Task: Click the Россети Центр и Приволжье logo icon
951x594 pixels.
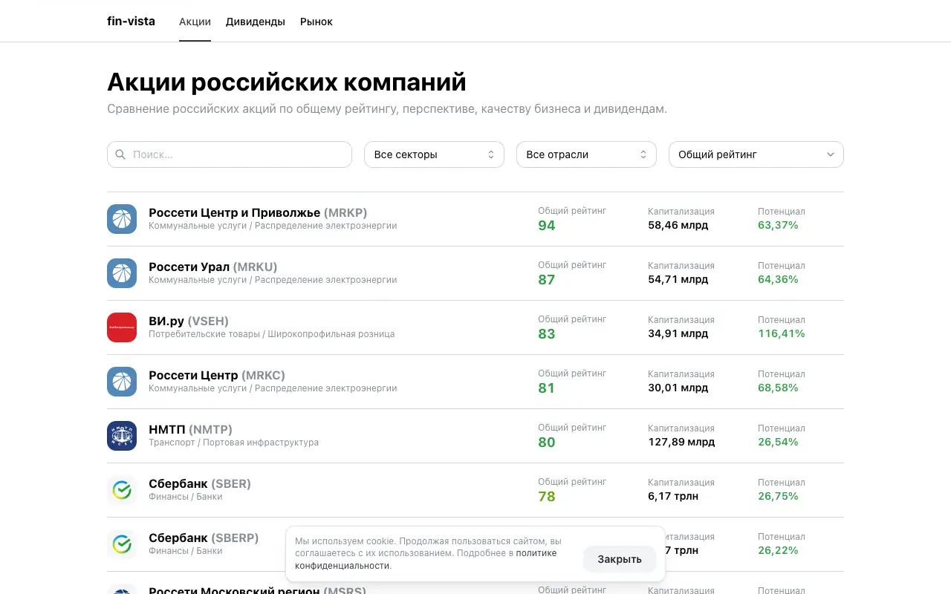Action: tap(122, 219)
